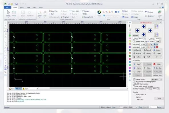
Task: Select the Sort icon in ribbon
Action: coord(99,12)
